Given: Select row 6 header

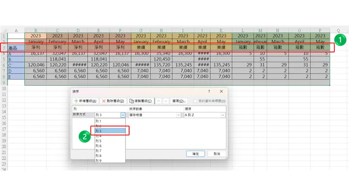Looking at the screenshot, I should click(4, 65).
